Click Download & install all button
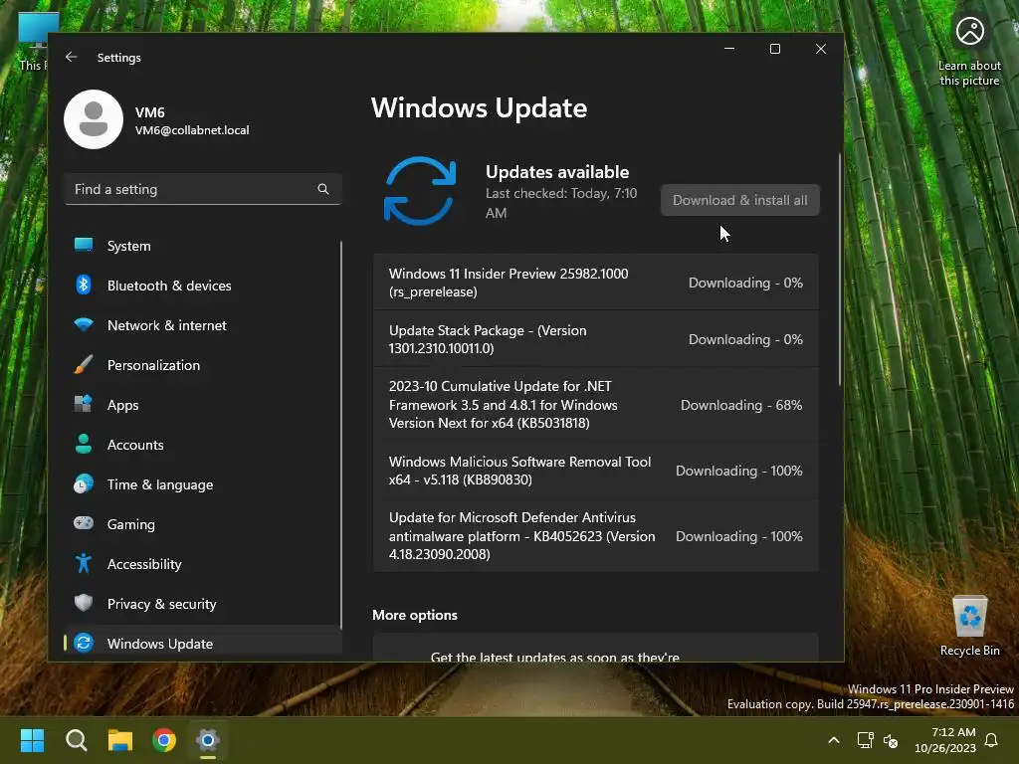The image size is (1019, 764). click(x=739, y=200)
